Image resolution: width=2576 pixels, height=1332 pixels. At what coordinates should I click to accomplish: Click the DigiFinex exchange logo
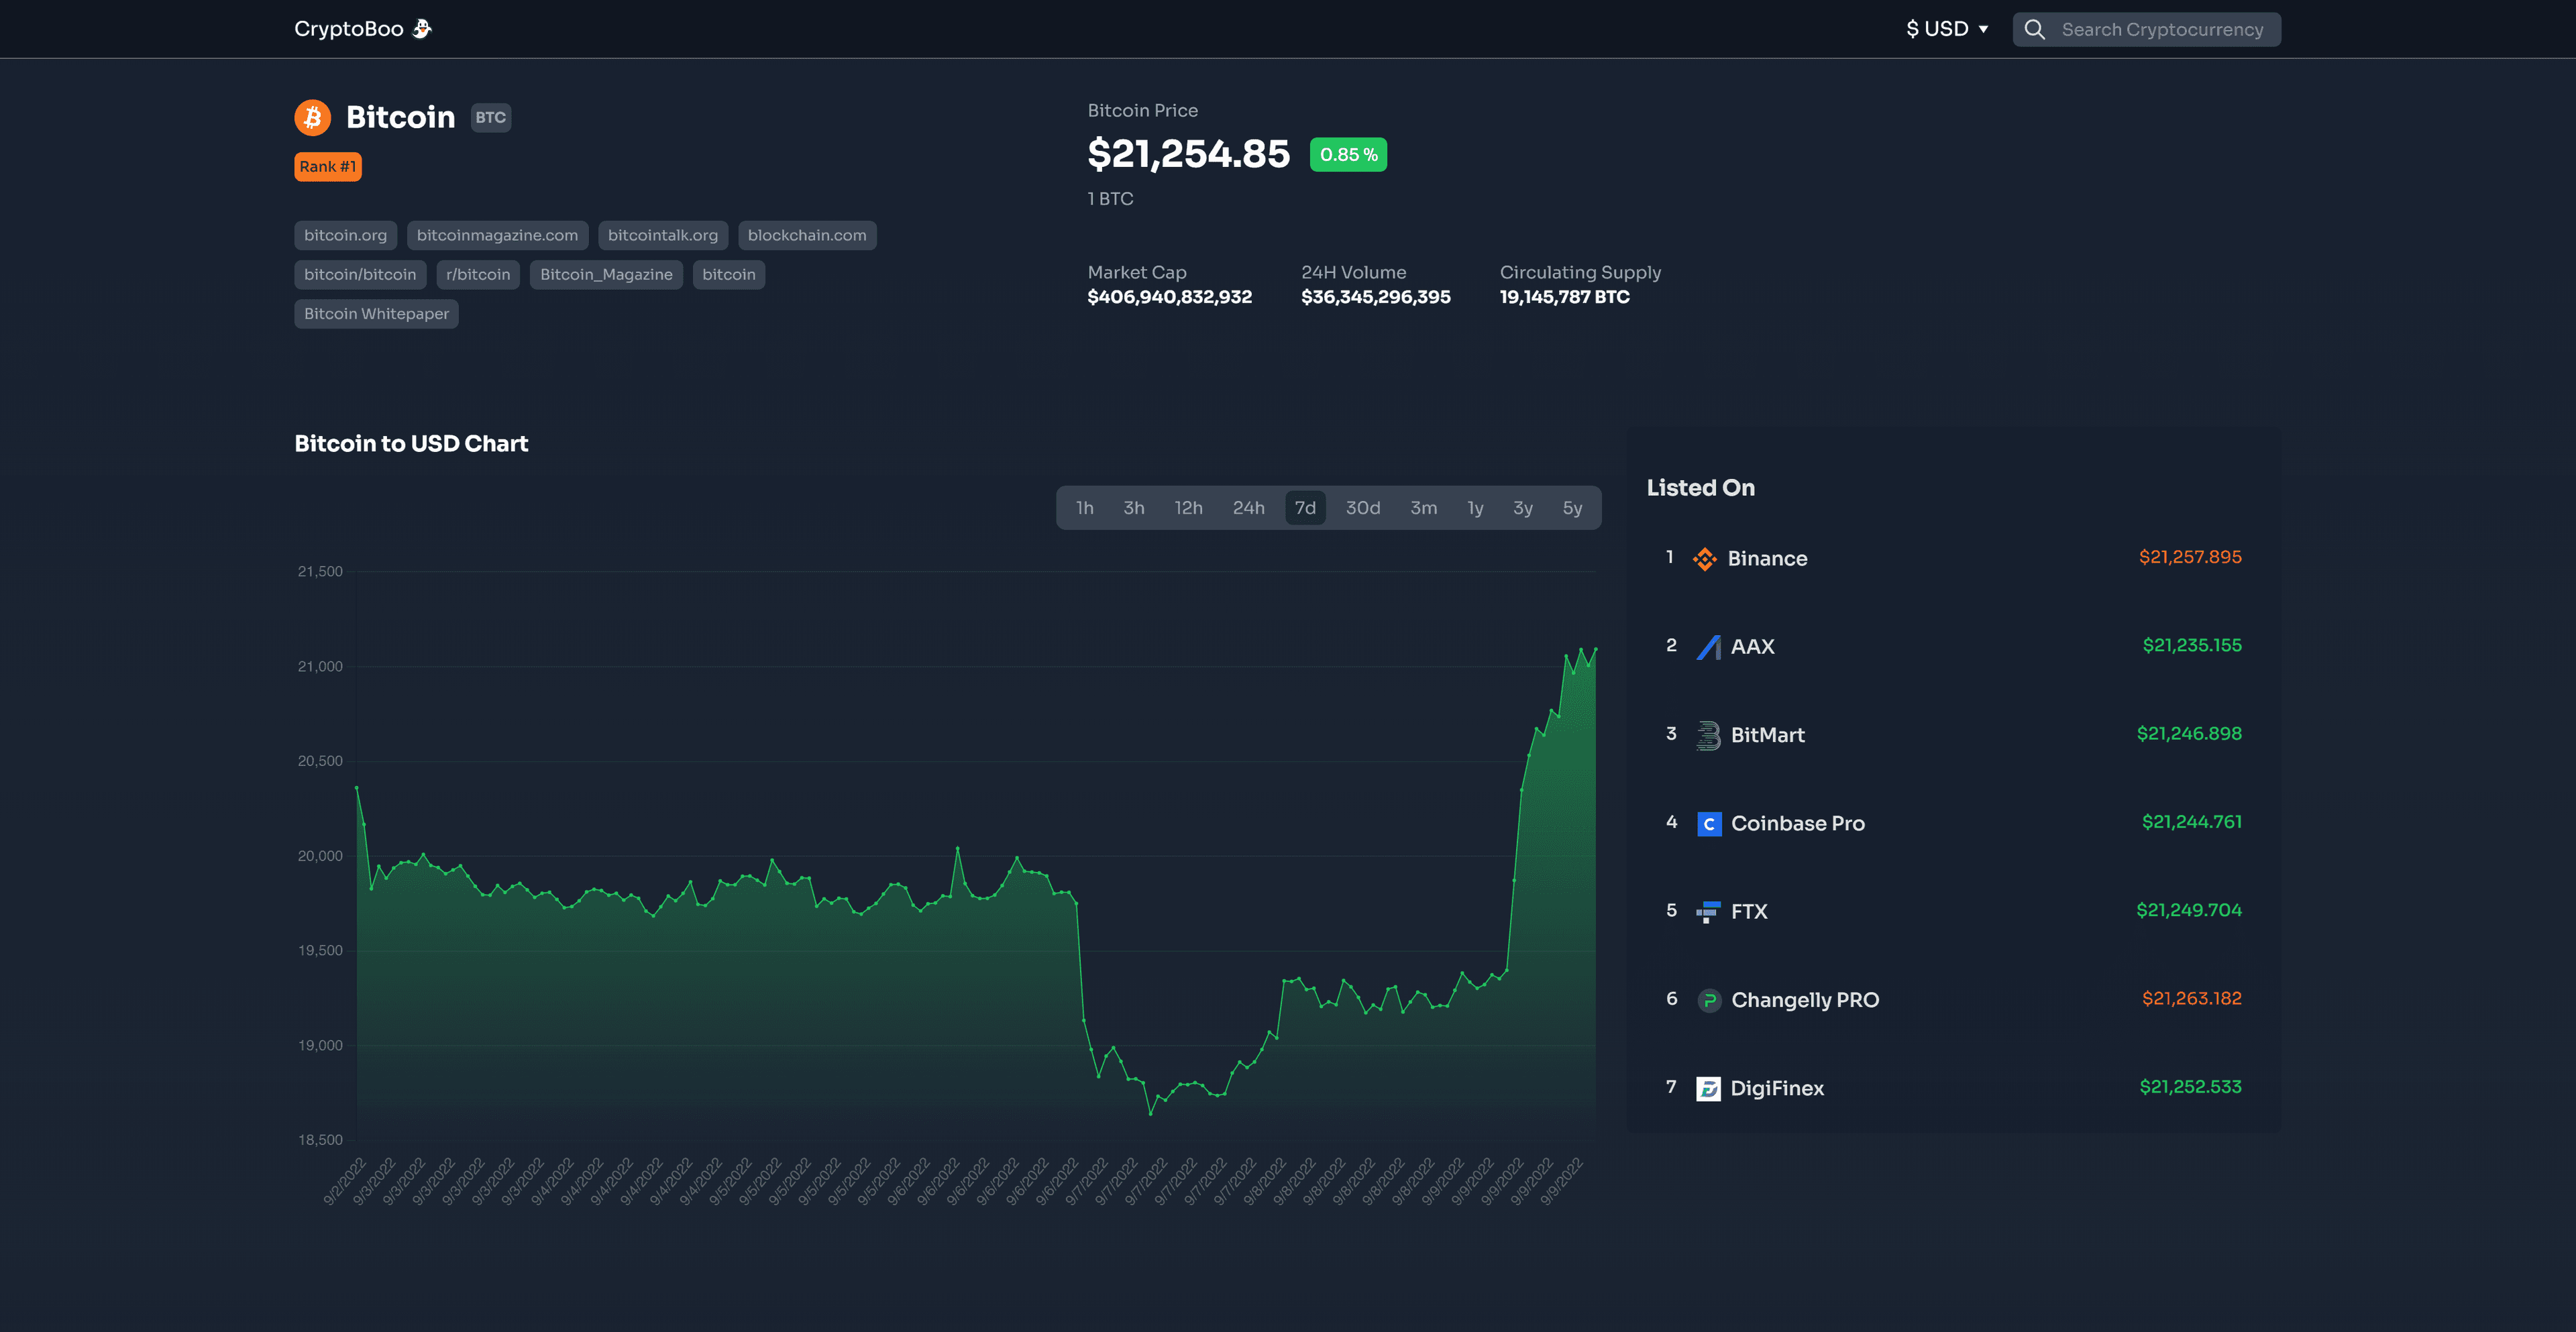click(1708, 1088)
